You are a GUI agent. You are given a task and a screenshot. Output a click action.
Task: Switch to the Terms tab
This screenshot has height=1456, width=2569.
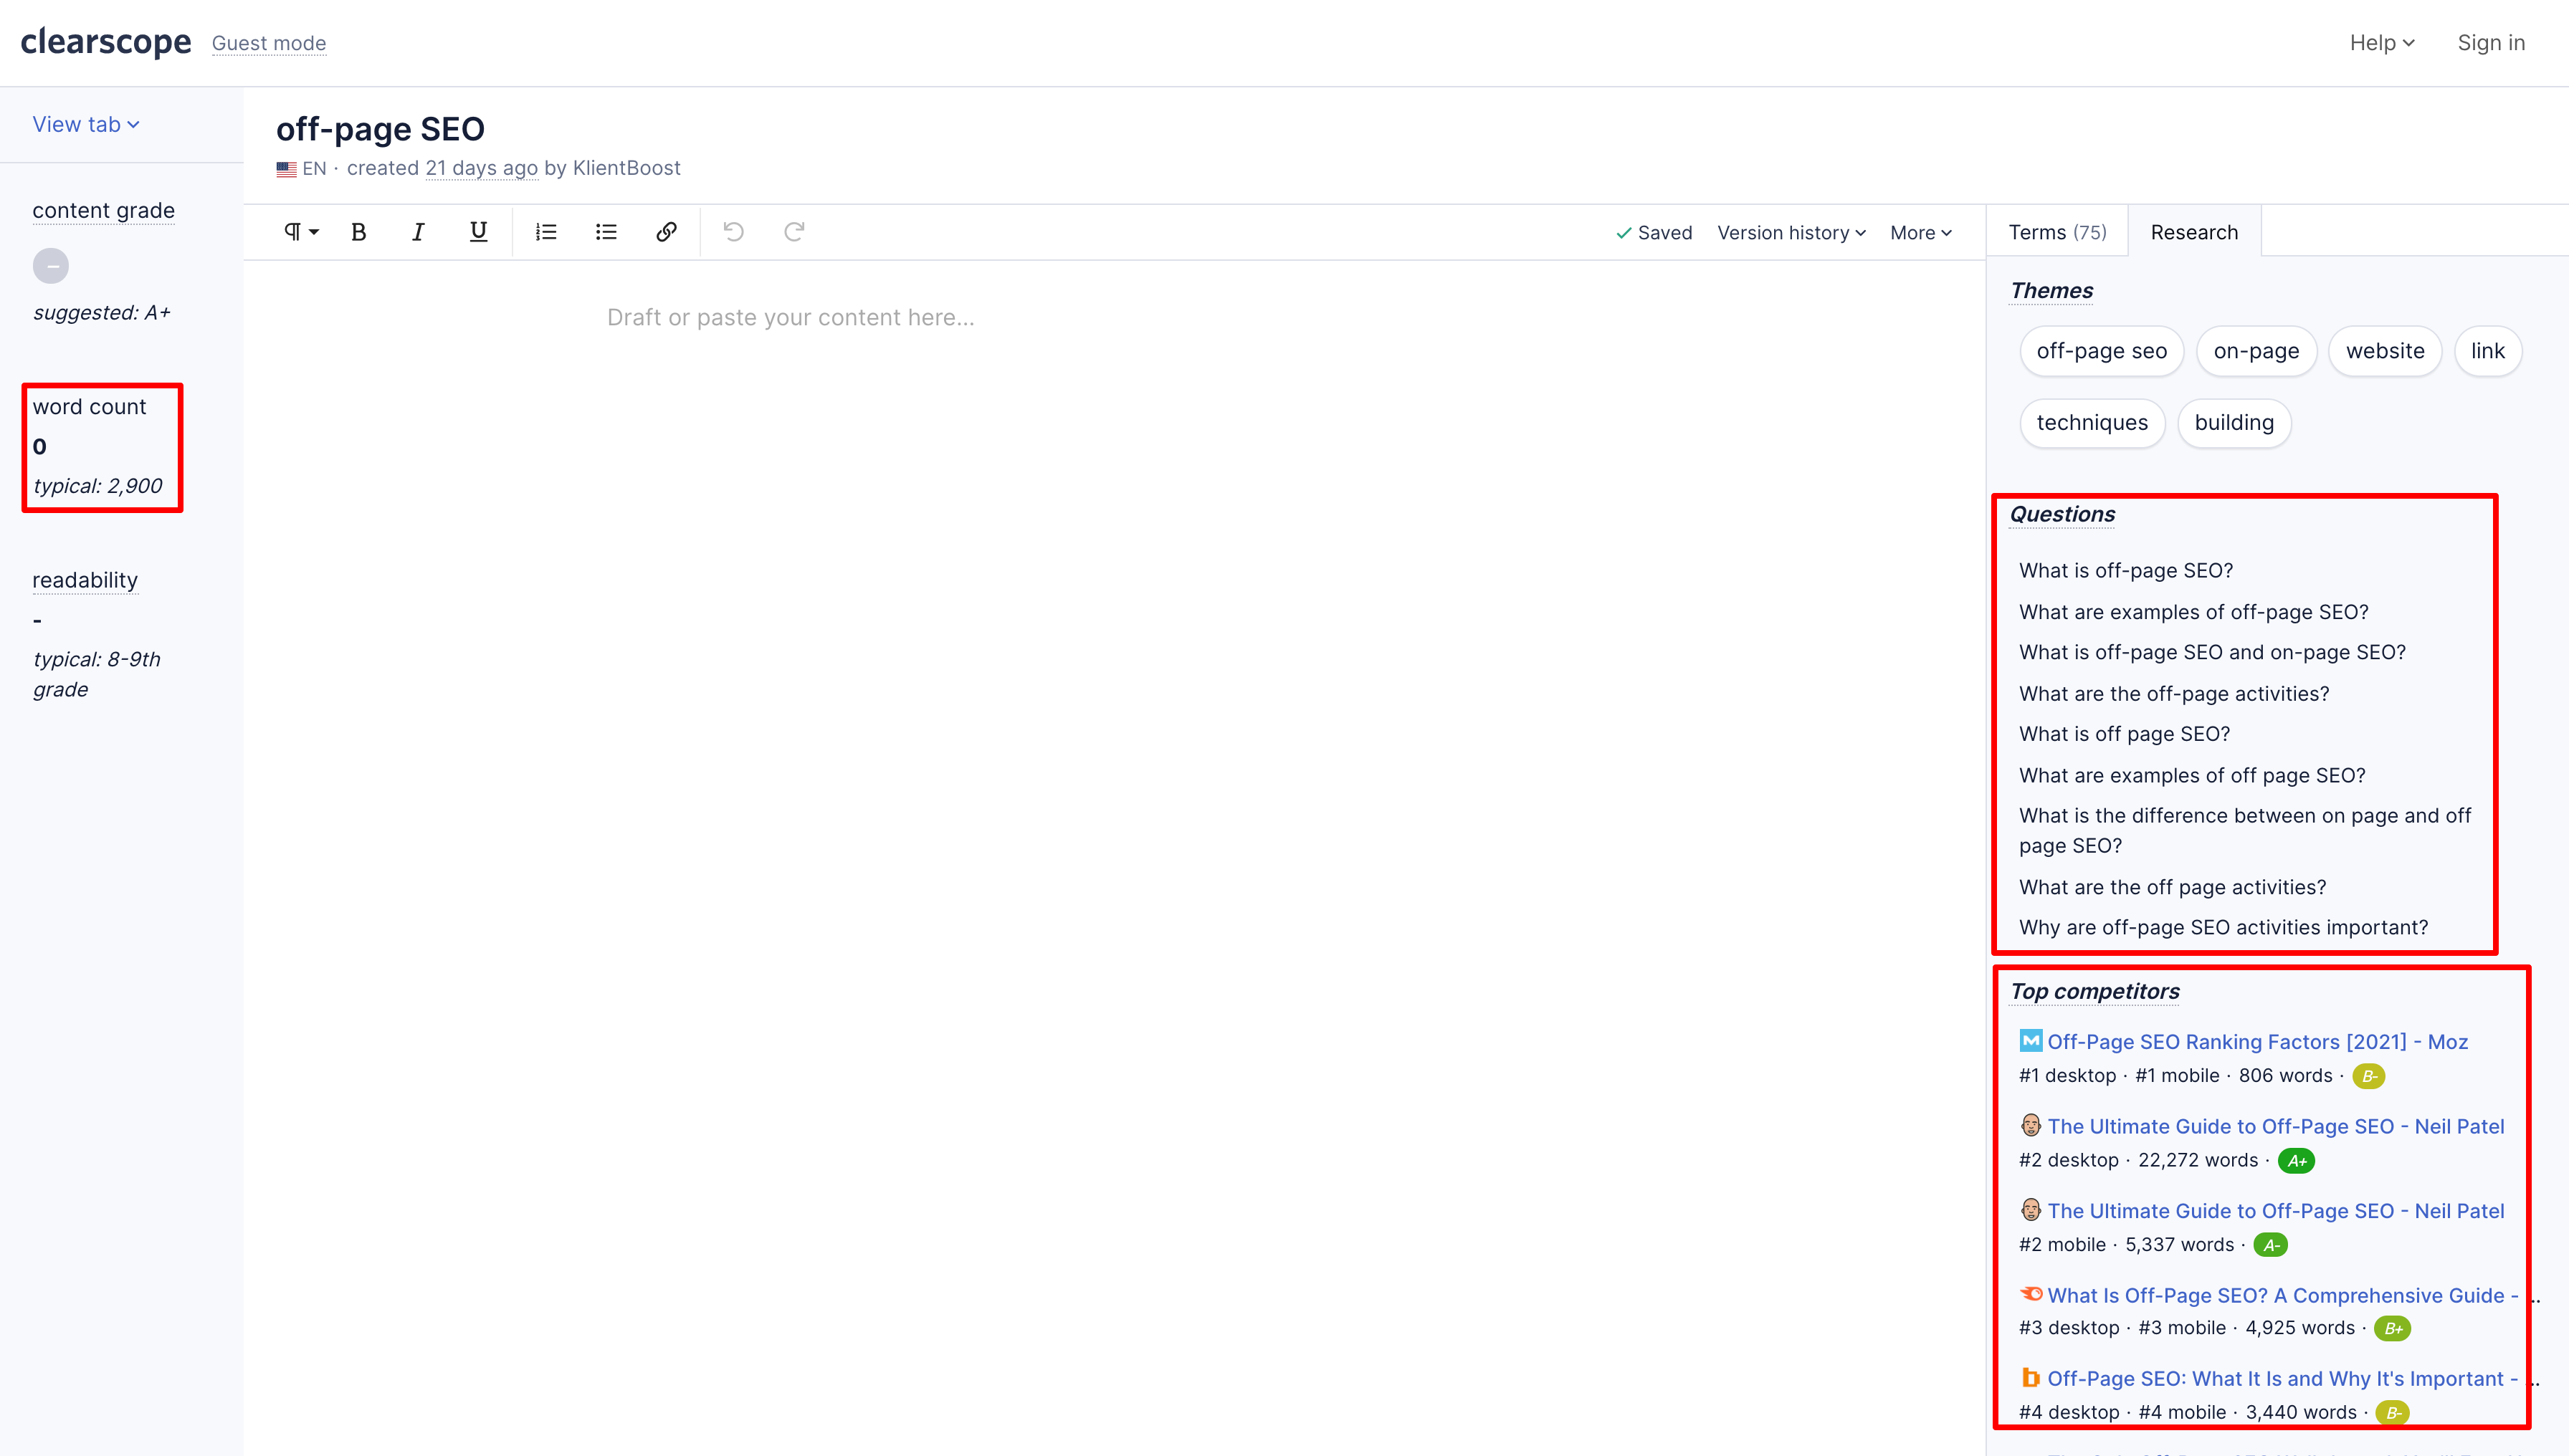(2054, 231)
